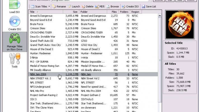Click the Browse toolbar button

[x=113, y=6]
